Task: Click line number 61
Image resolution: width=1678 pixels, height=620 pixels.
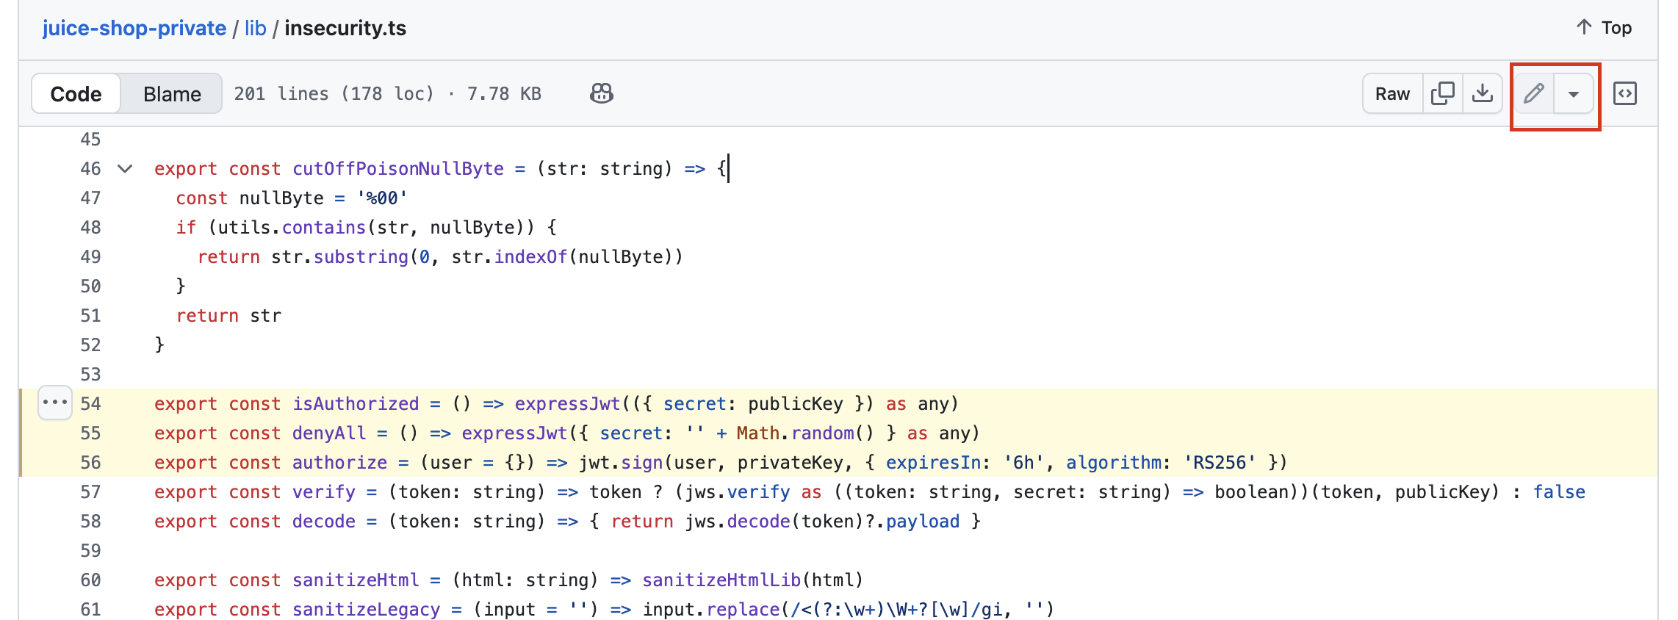Action: (x=90, y=609)
